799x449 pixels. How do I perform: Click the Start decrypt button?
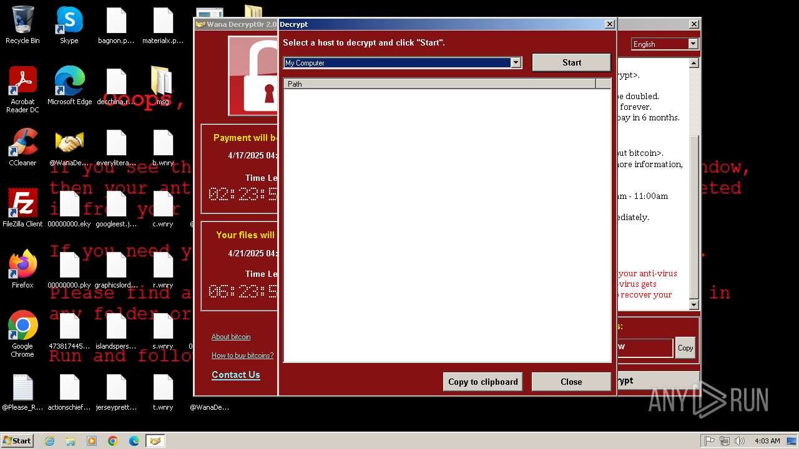[571, 62]
